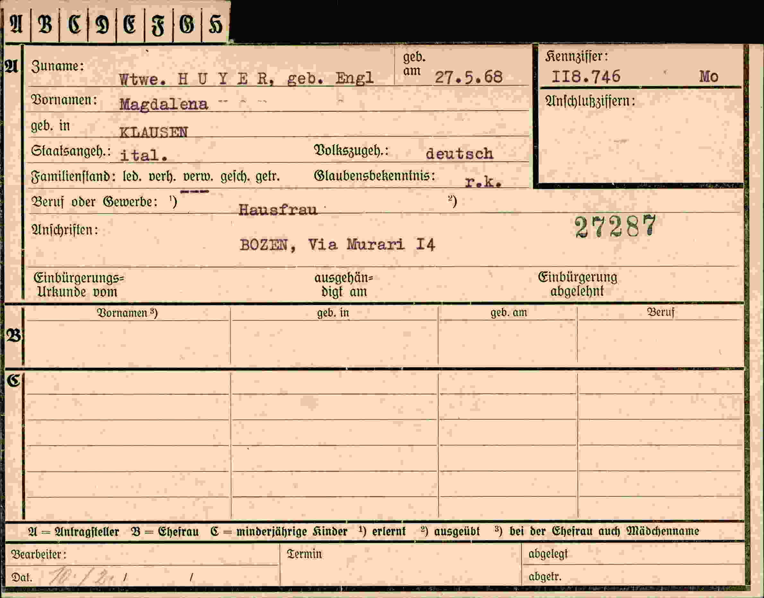Image resolution: width=764 pixels, height=598 pixels.
Task: Click the 'Volkszugeh.:' label
Action: (352, 151)
